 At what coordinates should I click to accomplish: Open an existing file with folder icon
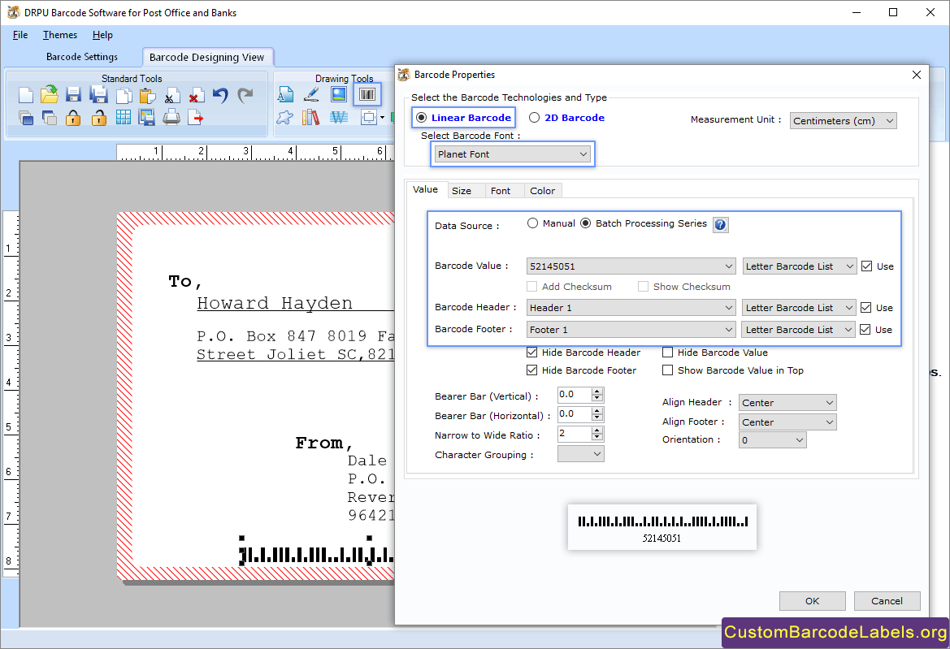(x=49, y=94)
